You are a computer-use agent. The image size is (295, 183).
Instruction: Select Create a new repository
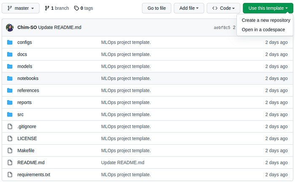pyautogui.click(x=266, y=20)
